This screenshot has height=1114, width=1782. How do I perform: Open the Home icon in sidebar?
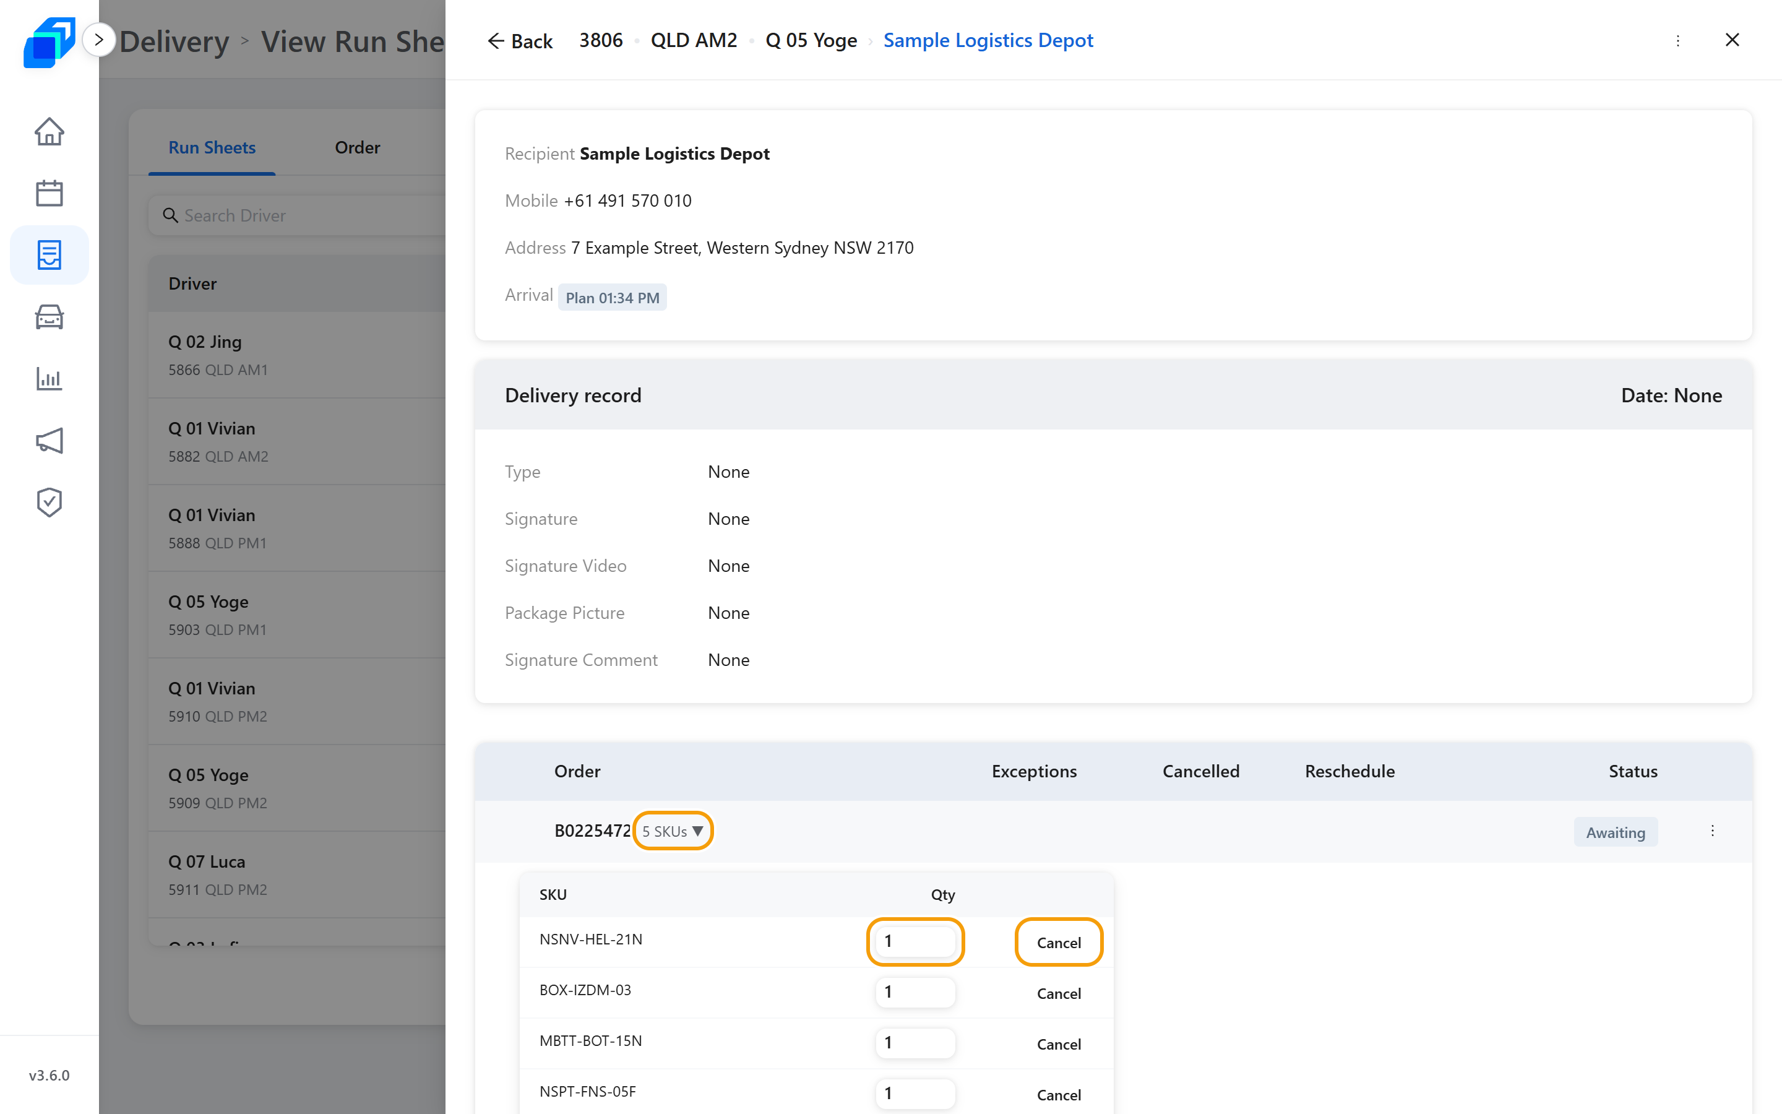click(x=49, y=132)
